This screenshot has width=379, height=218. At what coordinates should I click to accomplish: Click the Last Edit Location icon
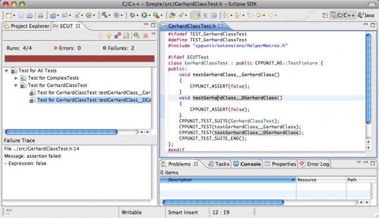coord(250,15)
